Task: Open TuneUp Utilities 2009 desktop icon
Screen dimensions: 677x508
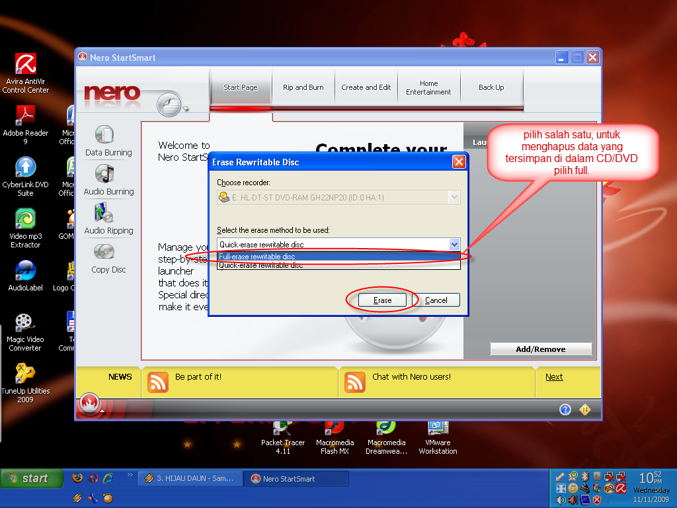Action: click(26, 383)
